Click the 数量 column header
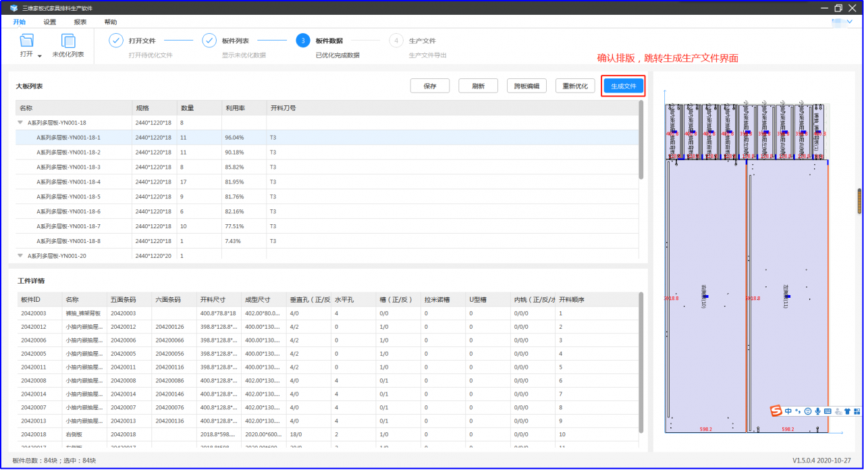 [199, 108]
